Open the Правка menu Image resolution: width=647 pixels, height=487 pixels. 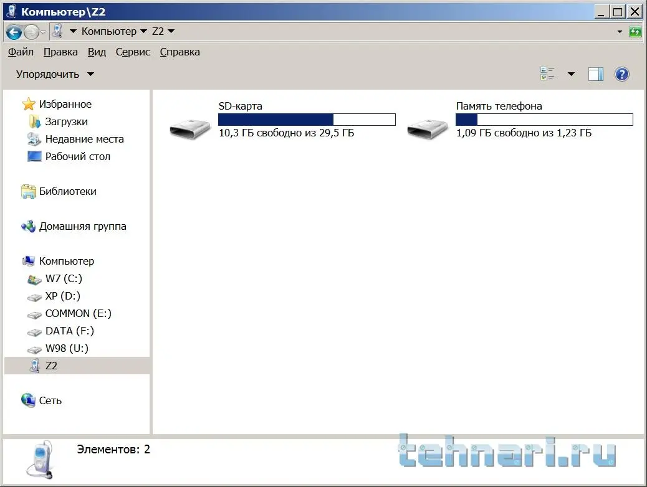point(60,52)
